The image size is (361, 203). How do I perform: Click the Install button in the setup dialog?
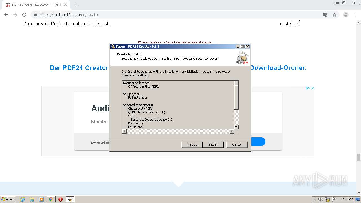pos(213,145)
